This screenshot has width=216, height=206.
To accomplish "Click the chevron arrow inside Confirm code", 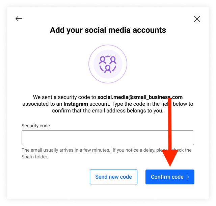I will [188, 177].
